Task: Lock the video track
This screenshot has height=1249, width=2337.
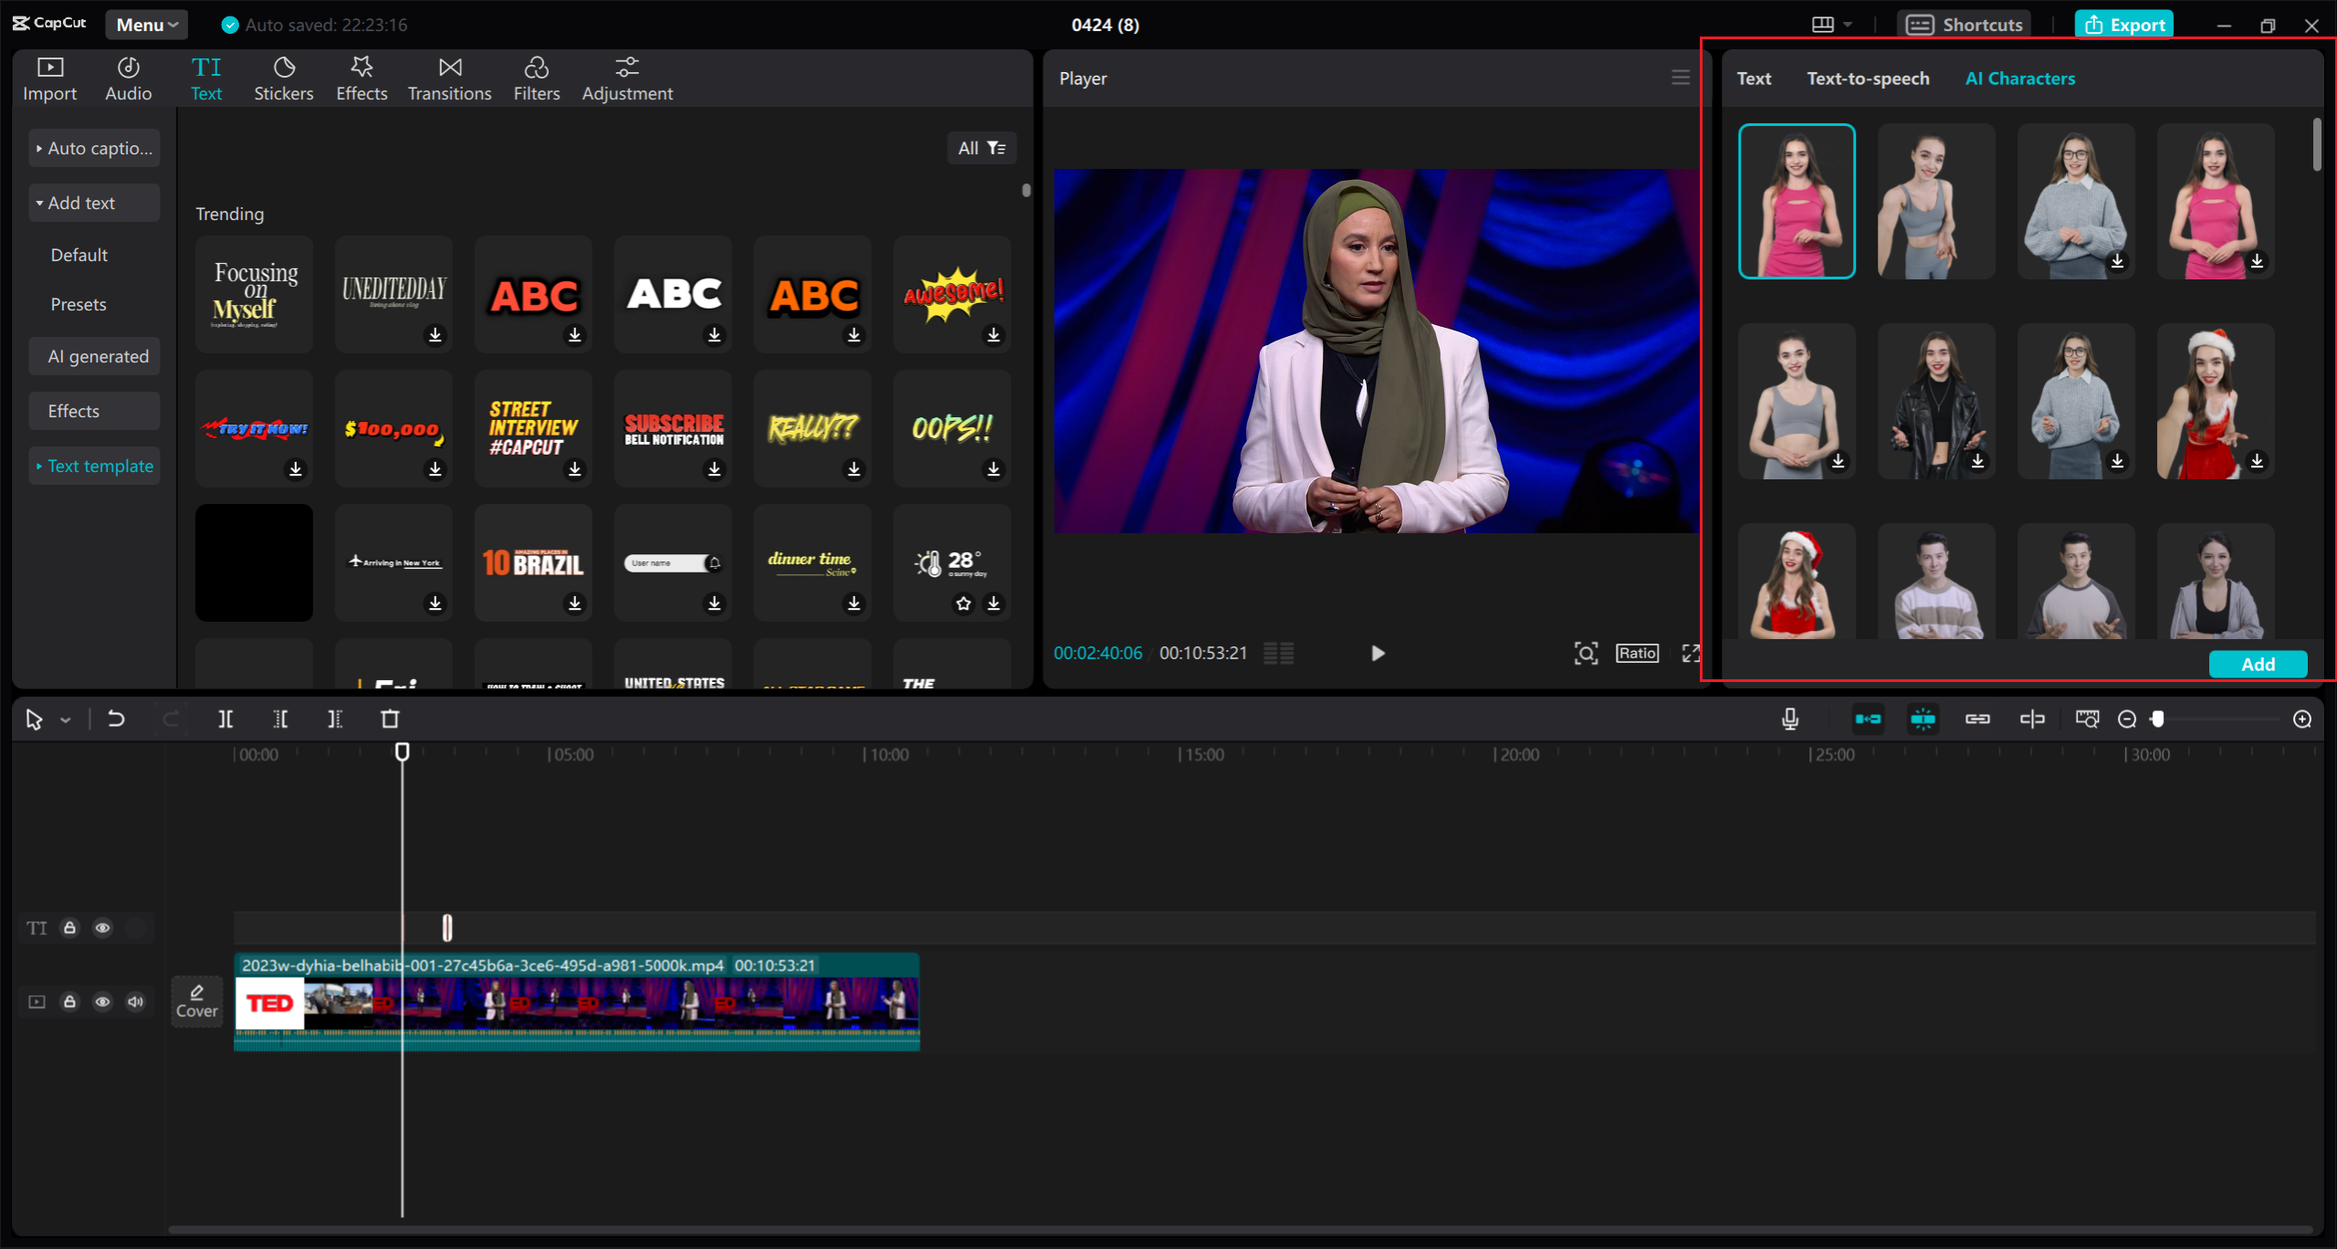Action: (x=69, y=1002)
